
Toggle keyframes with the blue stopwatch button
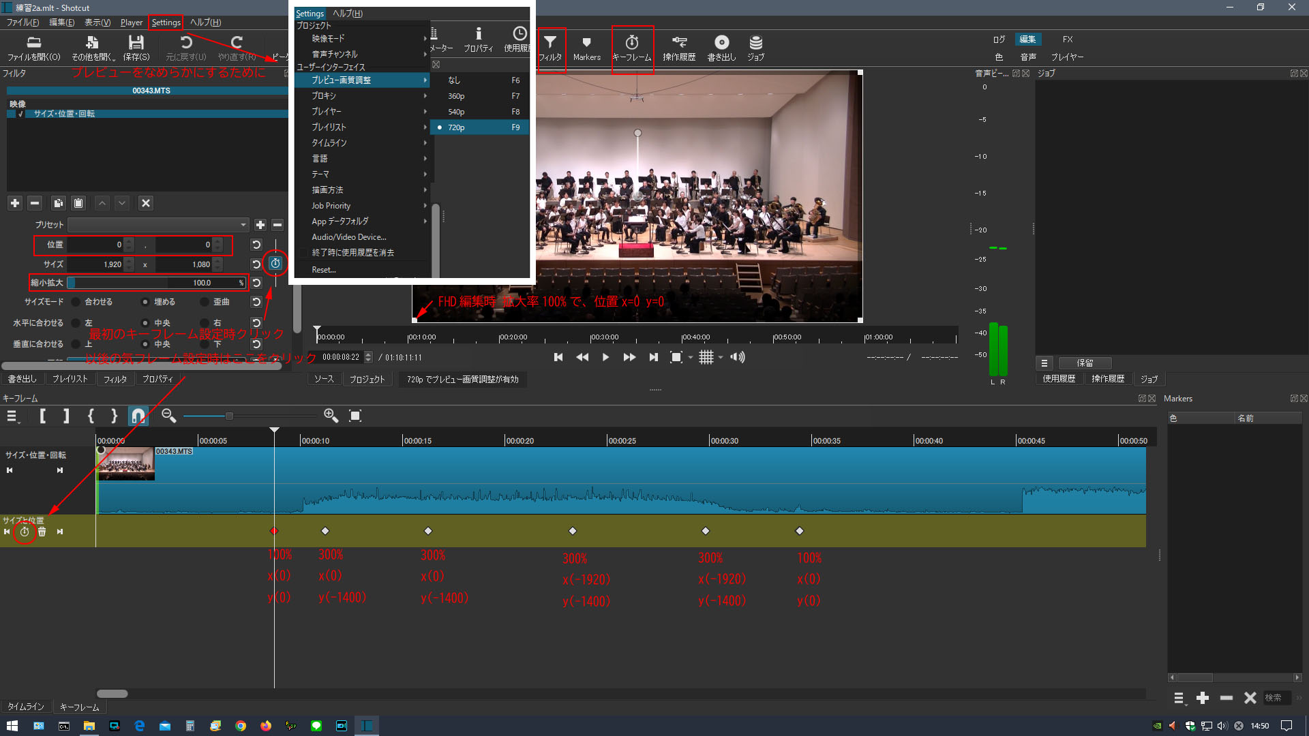pyautogui.click(x=275, y=264)
